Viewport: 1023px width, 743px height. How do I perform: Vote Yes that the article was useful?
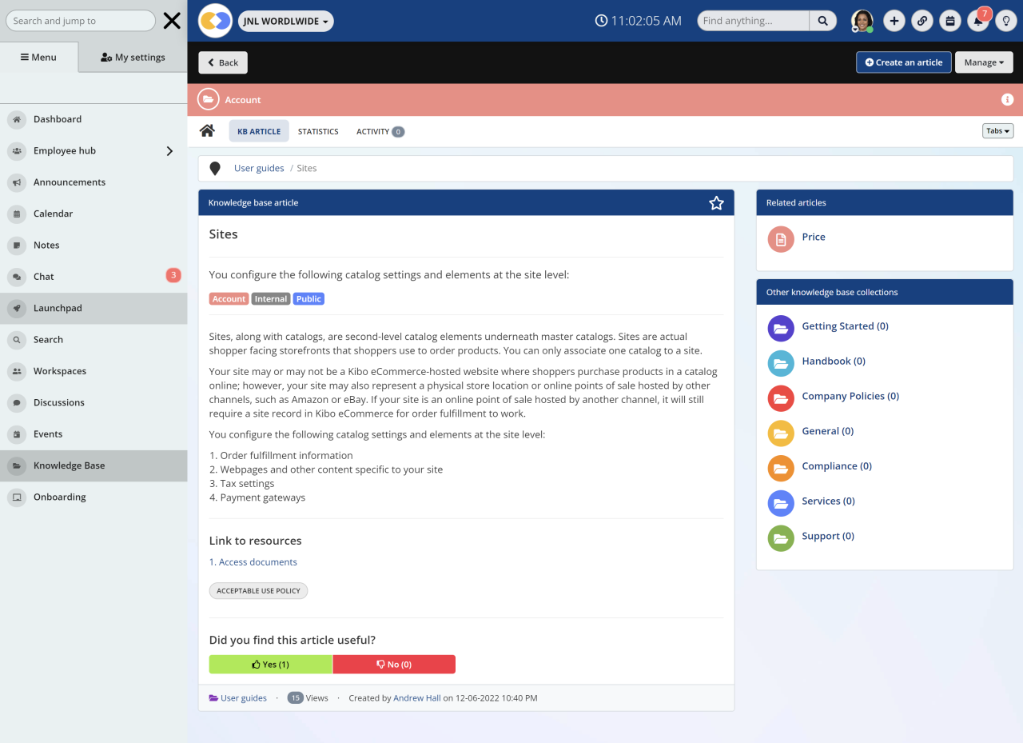pos(270,664)
